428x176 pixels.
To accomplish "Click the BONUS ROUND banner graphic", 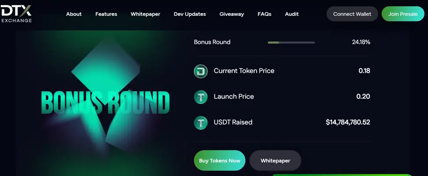I will coord(105,103).
